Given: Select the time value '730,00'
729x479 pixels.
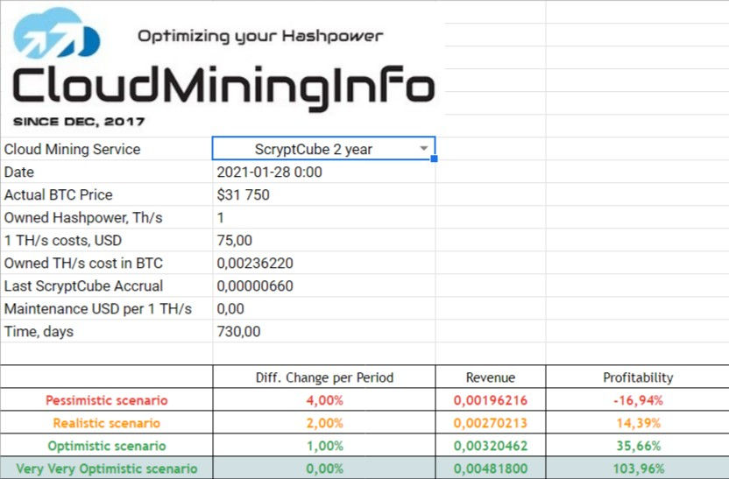Looking at the screenshot, I should [x=238, y=331].
